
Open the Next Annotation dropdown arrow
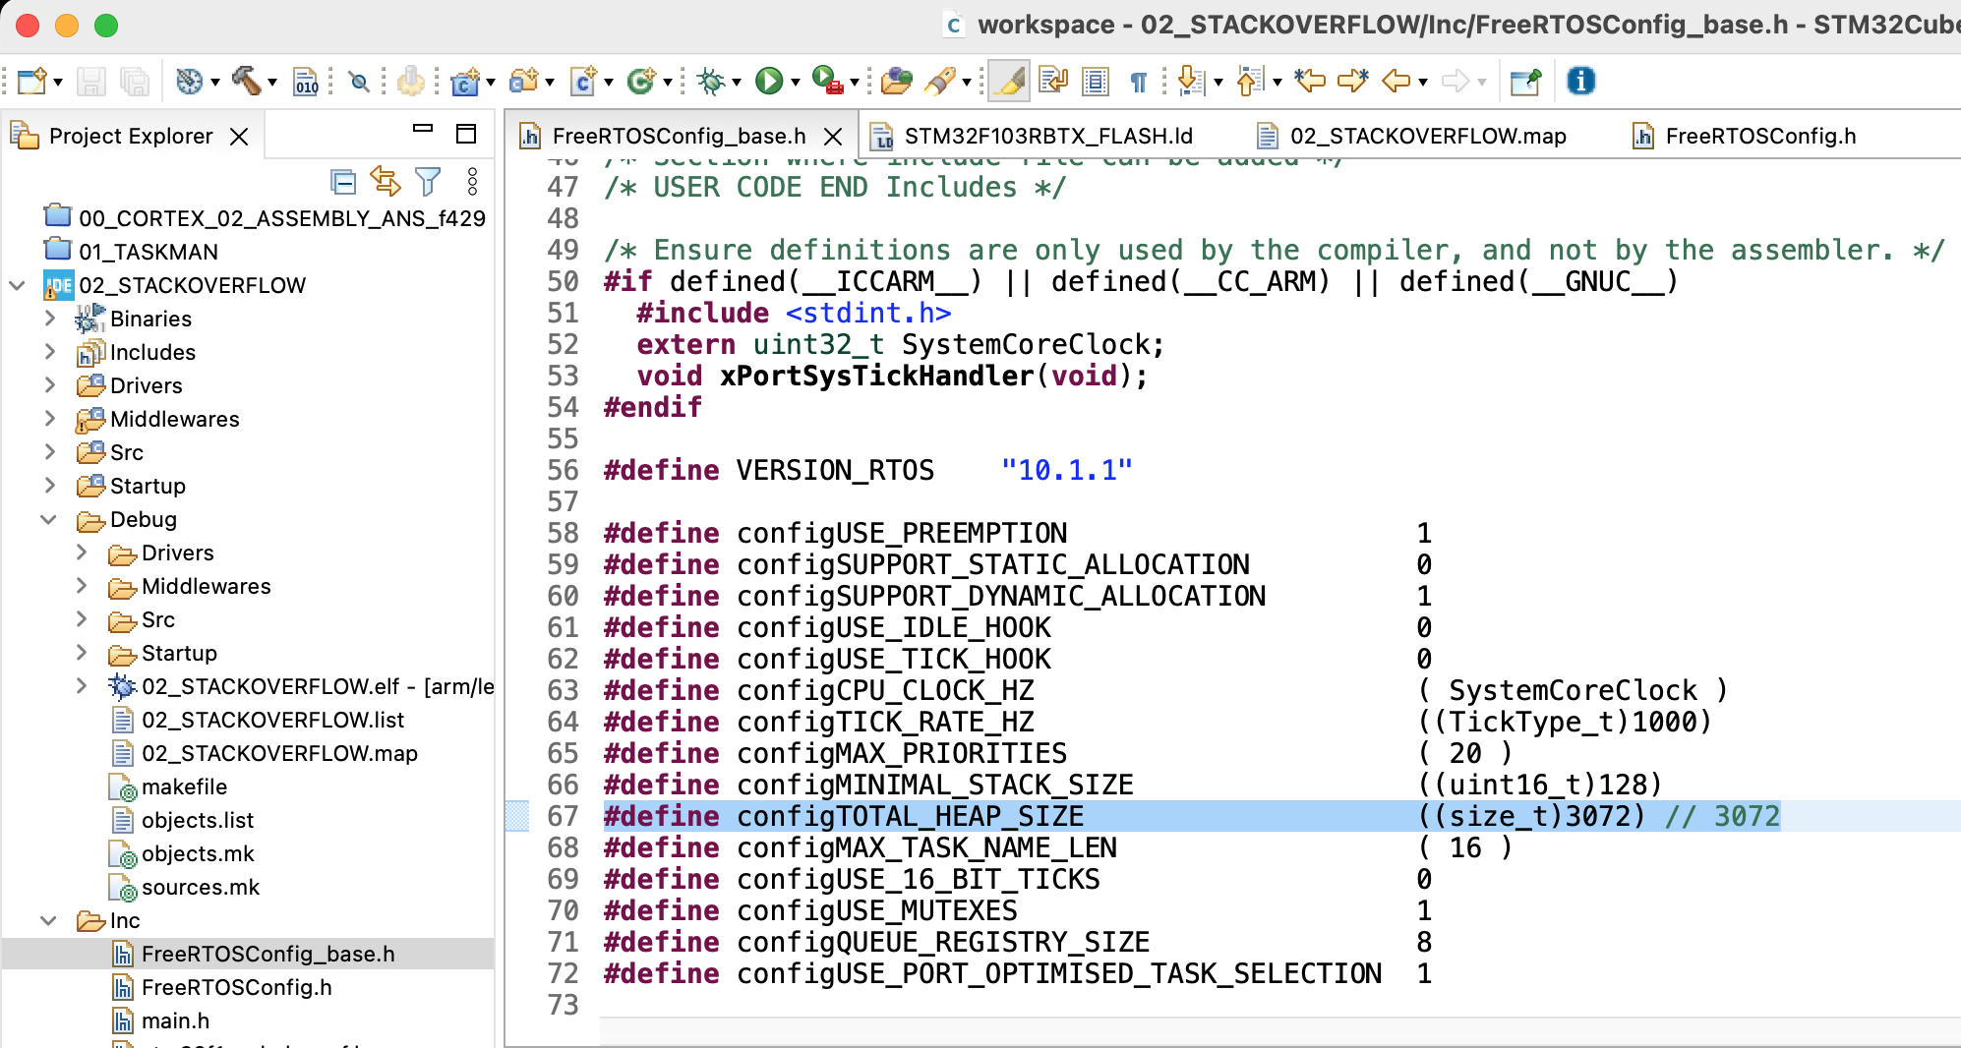coord(1218,83)
